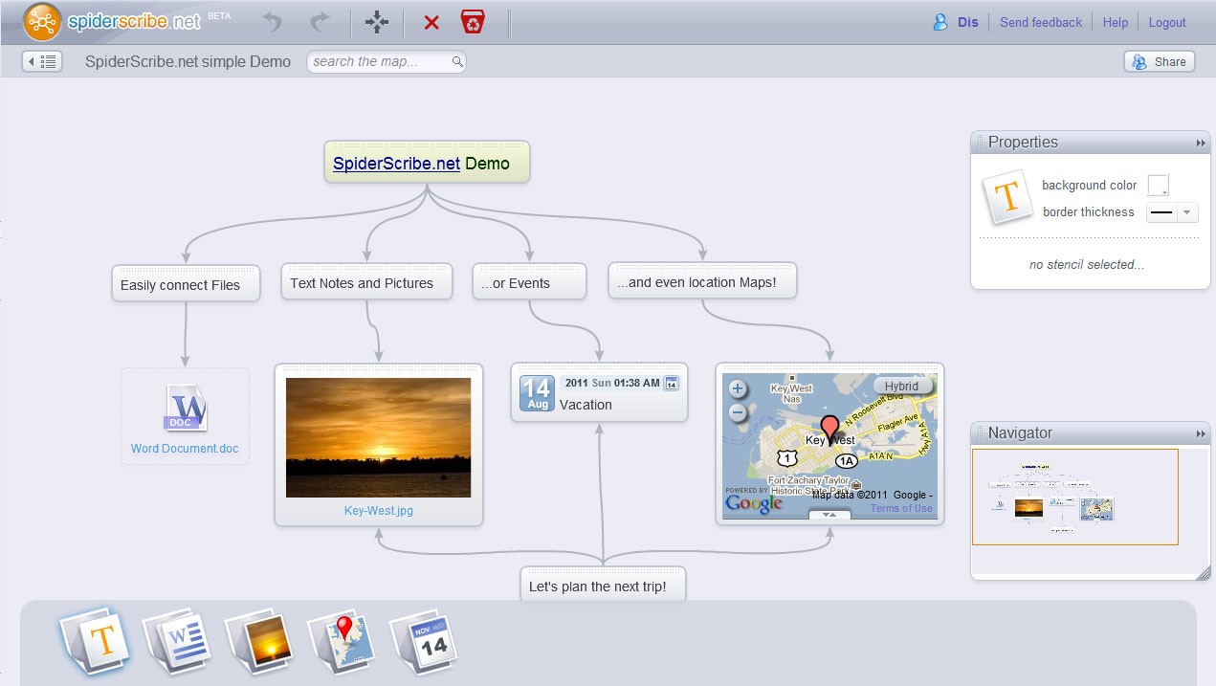Select the sunset picture stencil
The height and width of the screenshot is (686, 1216).
tap(258, 640)
